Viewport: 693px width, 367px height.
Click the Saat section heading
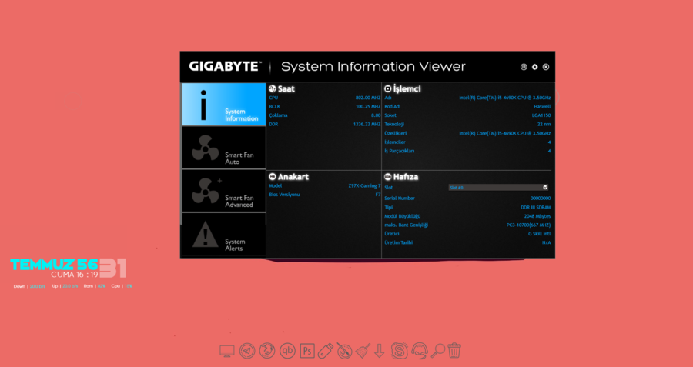click(286, 88)
